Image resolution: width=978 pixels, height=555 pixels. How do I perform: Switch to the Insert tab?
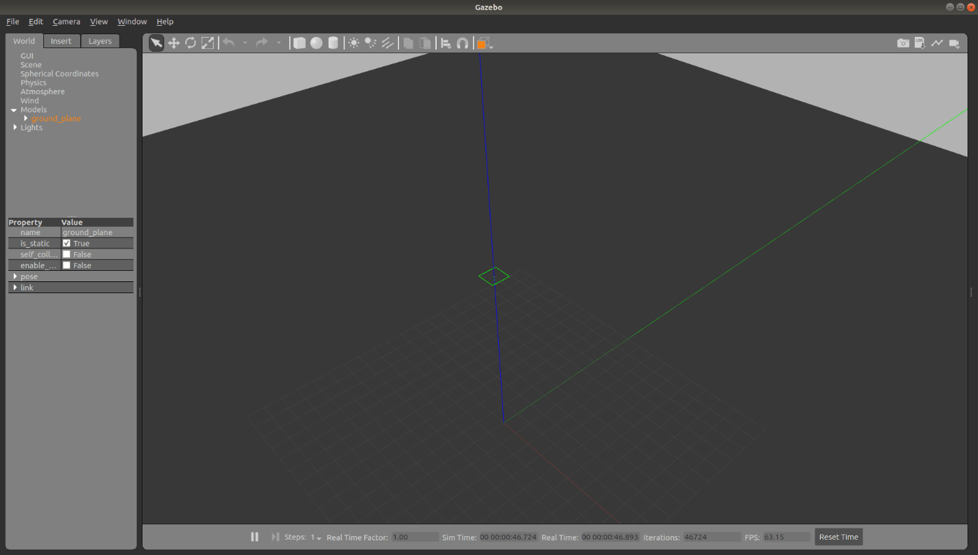pyautogui.click(x=61, y=41)
